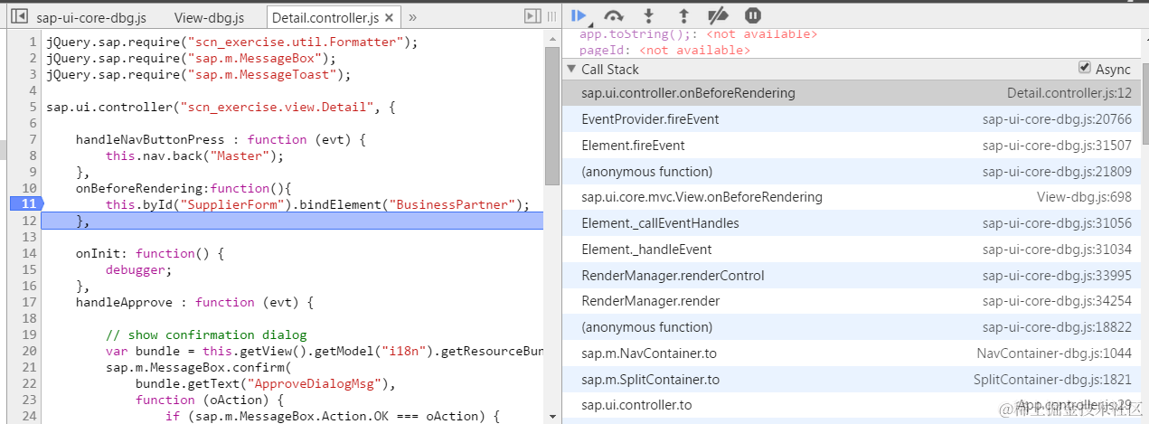Open source link Detail.controller.js:12
The height and width of the screenshot is (424, 1149).
pyautogui.click(x=1069, y=93)
